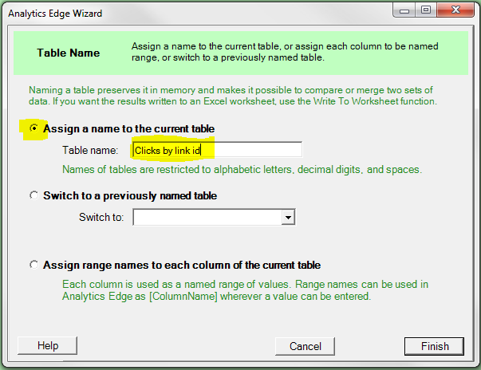The width and height of the screenshot is (481, 370).
Task: Click the 'Analytics Edge Wizard' title bar text
Action: coord(55,14)
